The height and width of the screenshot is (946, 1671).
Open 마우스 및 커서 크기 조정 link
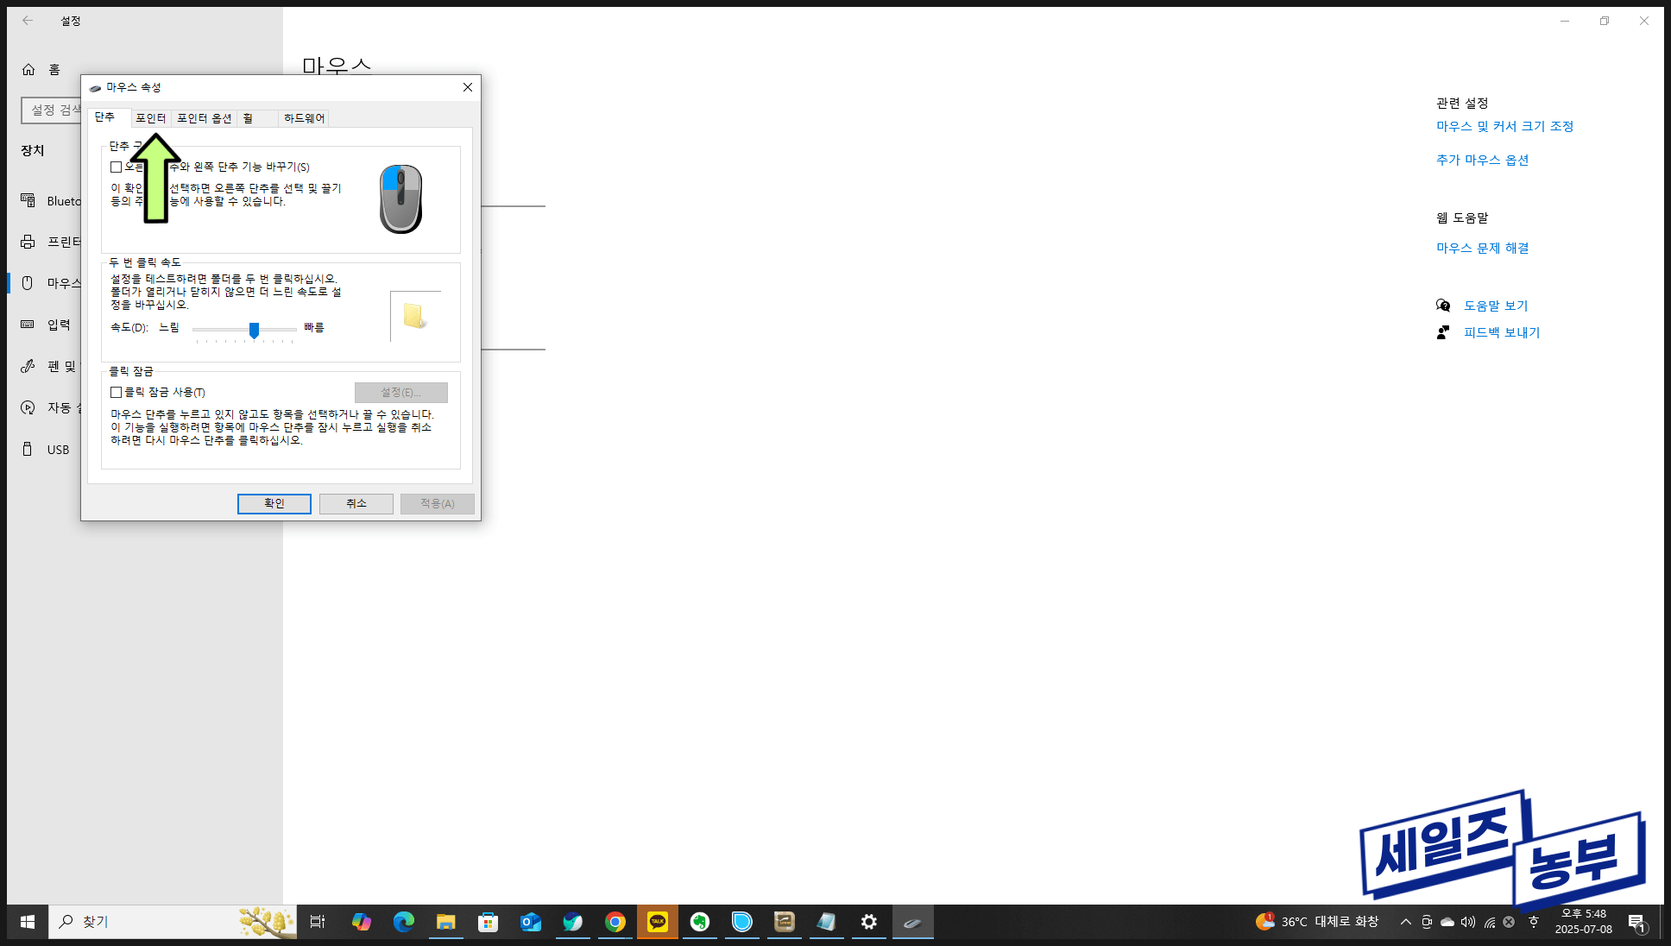click(x=1504, y=126)
